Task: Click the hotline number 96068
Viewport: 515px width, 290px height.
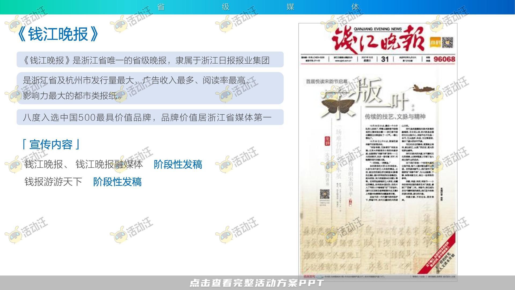Action: tap(444, 59)
